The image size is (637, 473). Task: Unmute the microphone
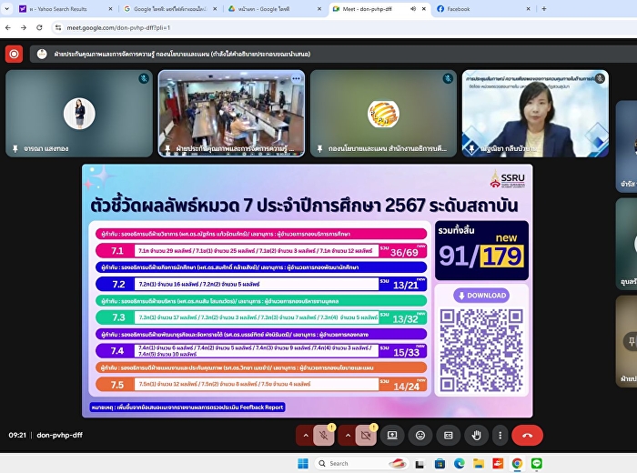click(x=322, y=436)
